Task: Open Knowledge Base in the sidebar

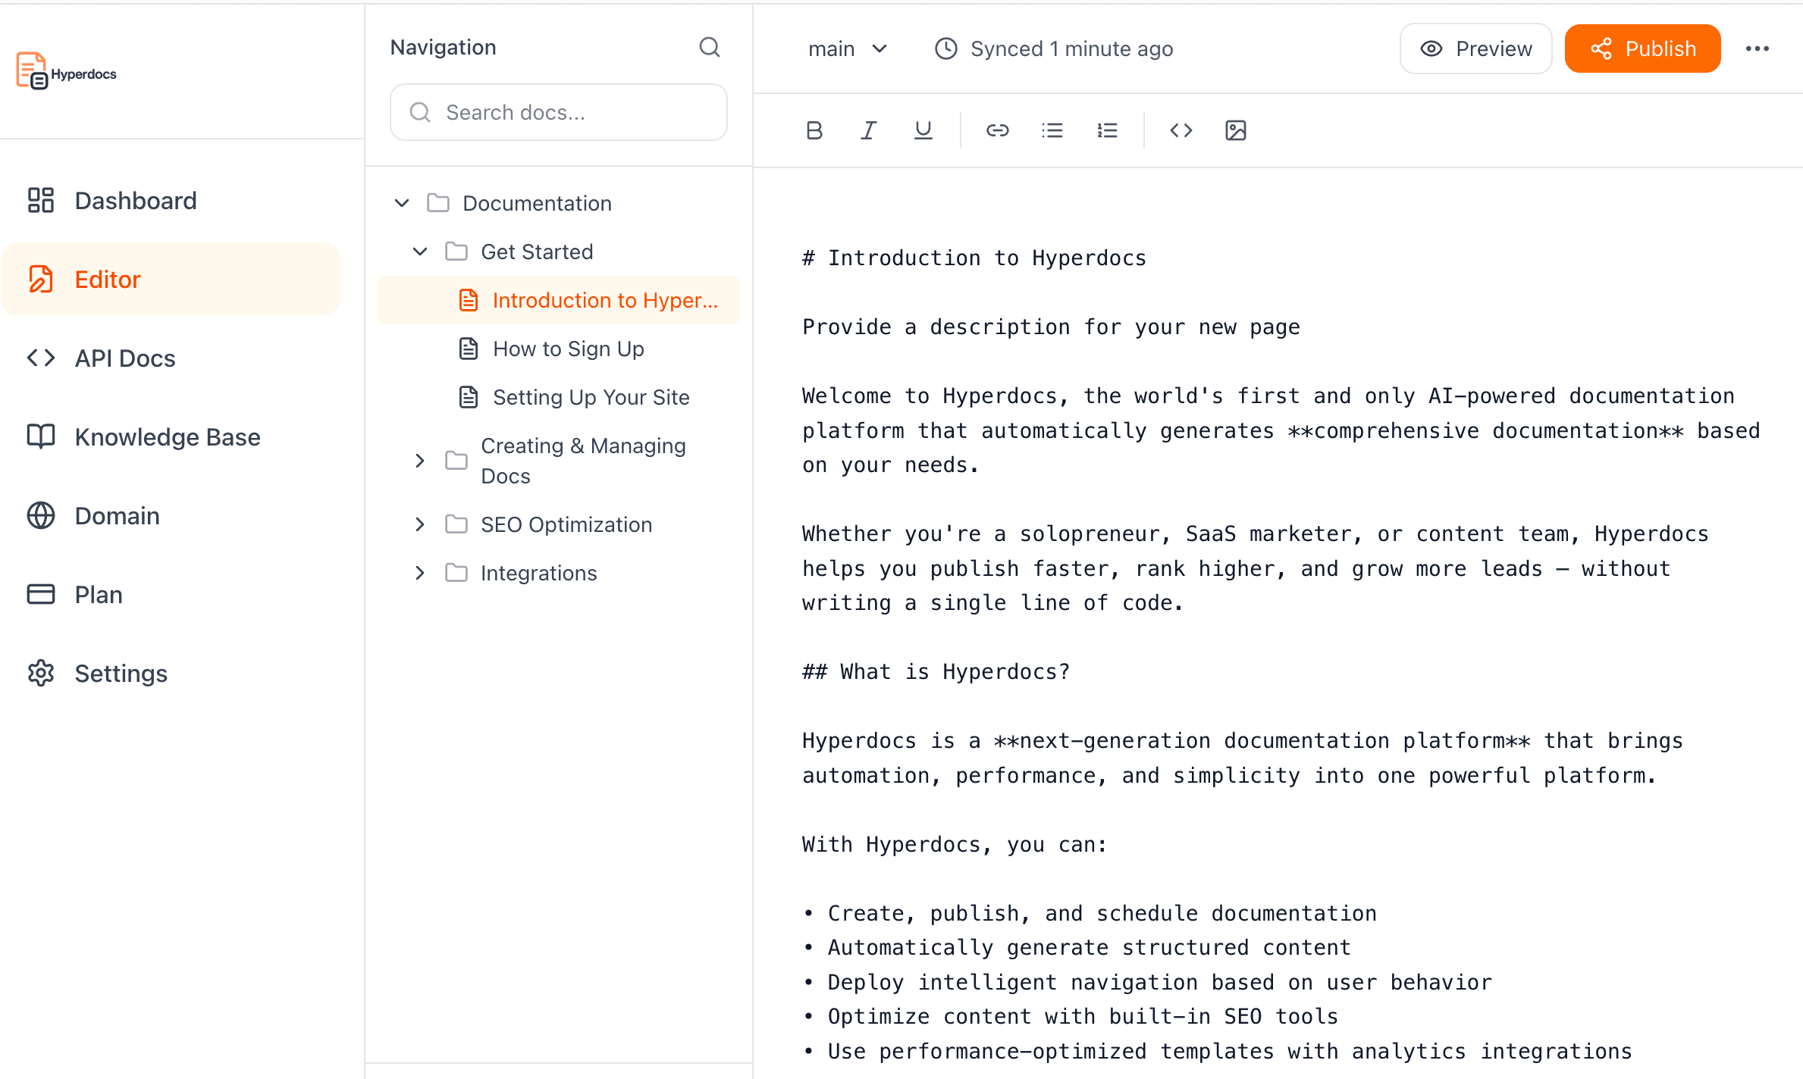Action: click(167, 436)
